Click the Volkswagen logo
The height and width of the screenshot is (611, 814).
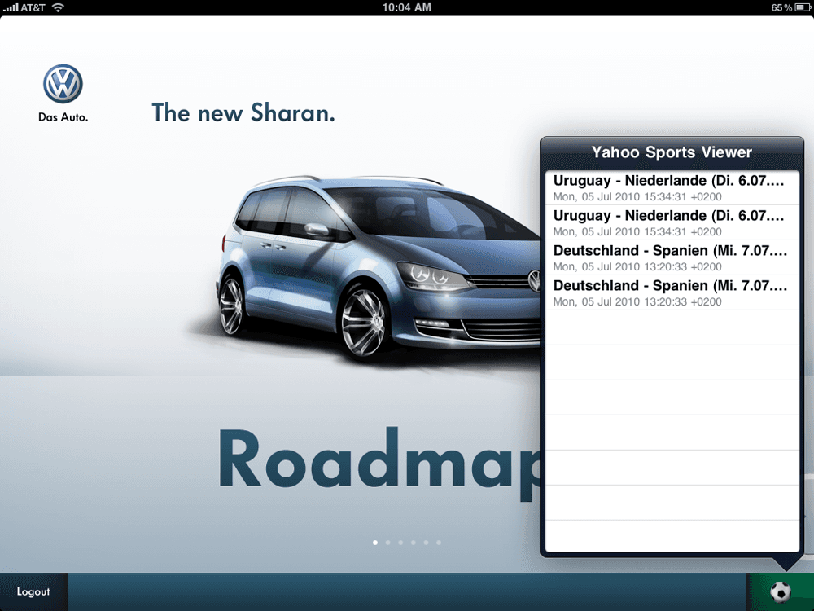[63, 84]
